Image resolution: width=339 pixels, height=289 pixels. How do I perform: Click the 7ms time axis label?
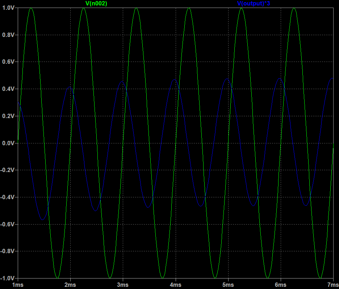pos(332,285)
